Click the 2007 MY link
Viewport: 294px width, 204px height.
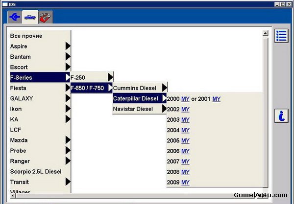click(x=185, y=161)
